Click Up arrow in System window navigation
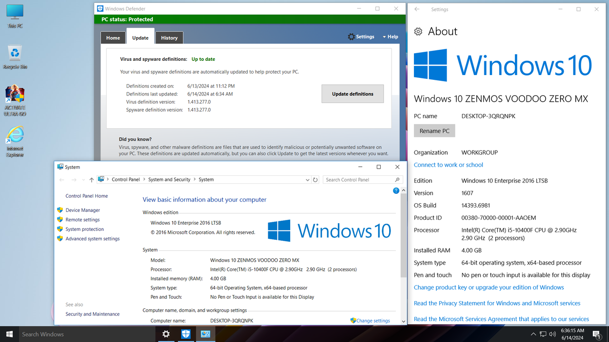 [91, 180]
